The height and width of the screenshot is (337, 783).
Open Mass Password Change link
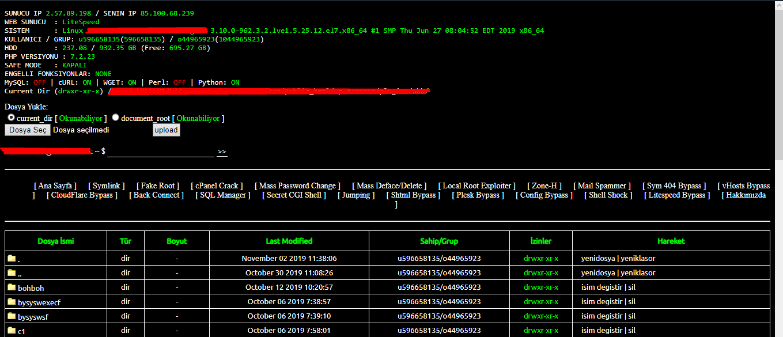coord(297,186)
